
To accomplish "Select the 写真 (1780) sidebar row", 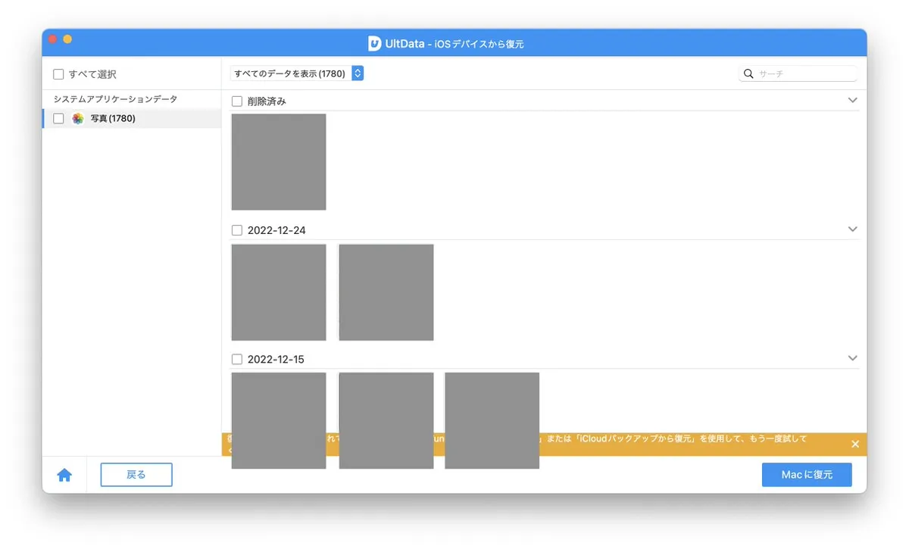I will point(132,119).
